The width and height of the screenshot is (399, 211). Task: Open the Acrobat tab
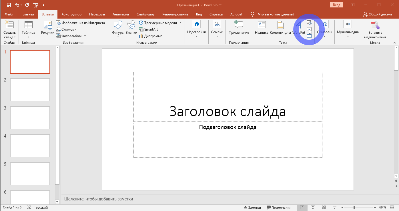[236, 14]
